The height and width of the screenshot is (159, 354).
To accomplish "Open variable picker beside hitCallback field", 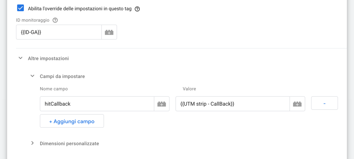I will point(162,104).
